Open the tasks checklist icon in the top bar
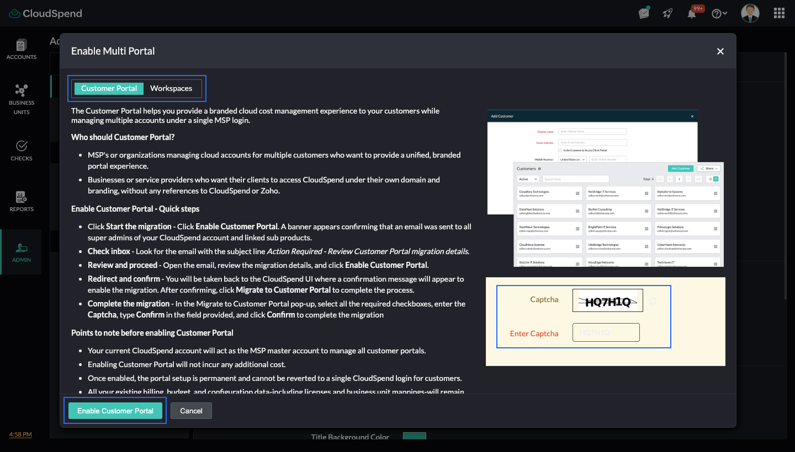Screen dimensions: 795x452 [x=644, y=13]
